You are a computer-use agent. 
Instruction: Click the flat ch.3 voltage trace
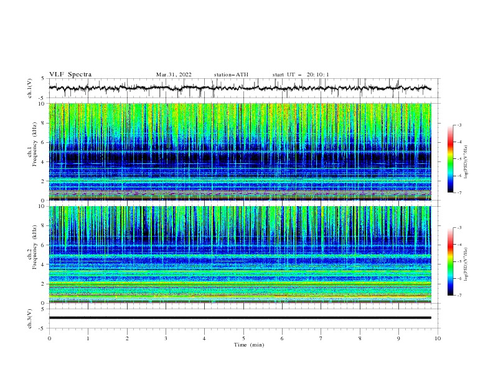click(x=240, y=318)
